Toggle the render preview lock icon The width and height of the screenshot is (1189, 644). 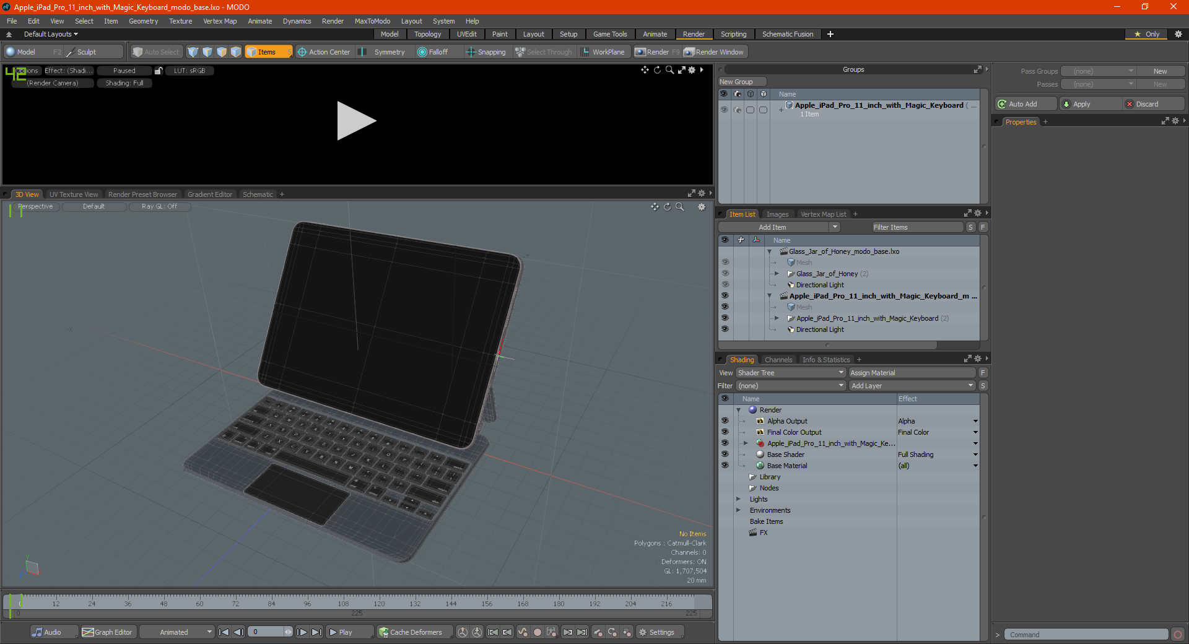click(x=159, y=71)
